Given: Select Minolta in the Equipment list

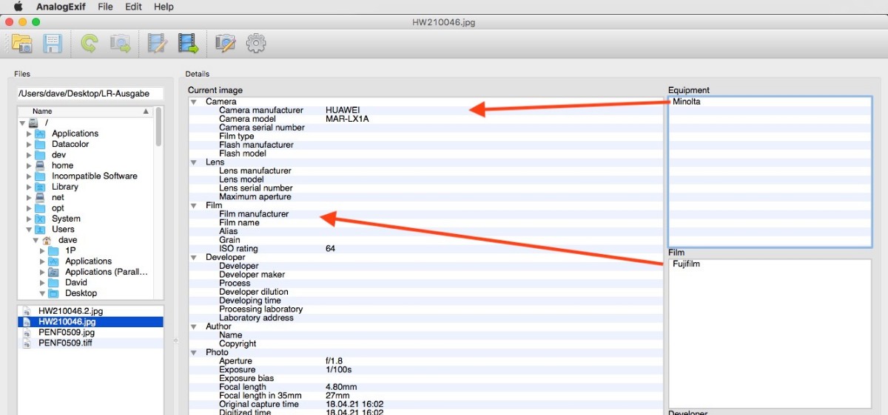Looking at the screenshot, I should [x=687, y=102].
